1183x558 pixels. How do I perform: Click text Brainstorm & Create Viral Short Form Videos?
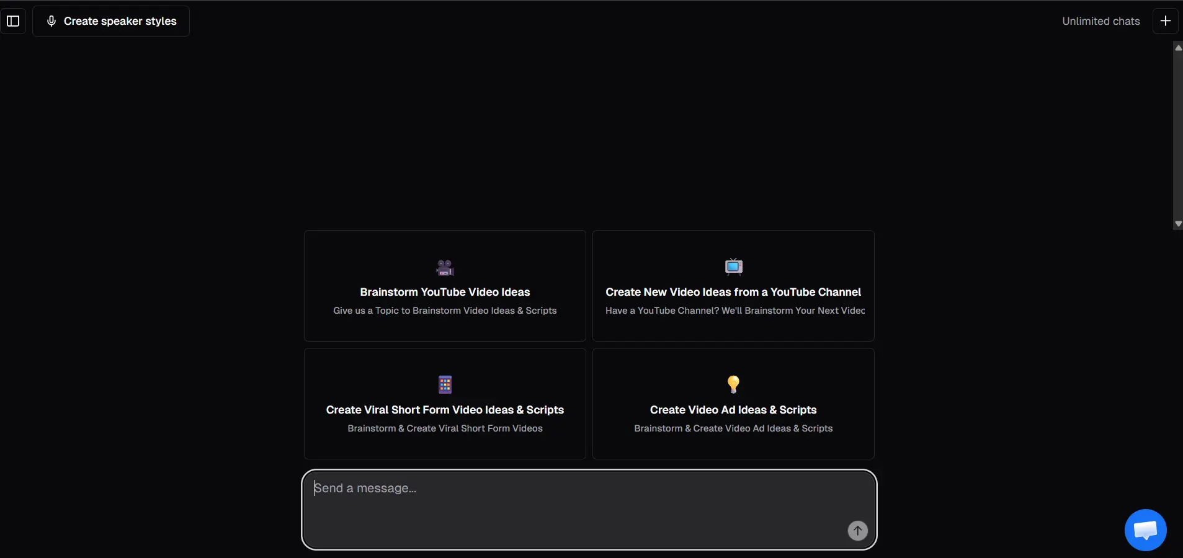tap(445, 428)
